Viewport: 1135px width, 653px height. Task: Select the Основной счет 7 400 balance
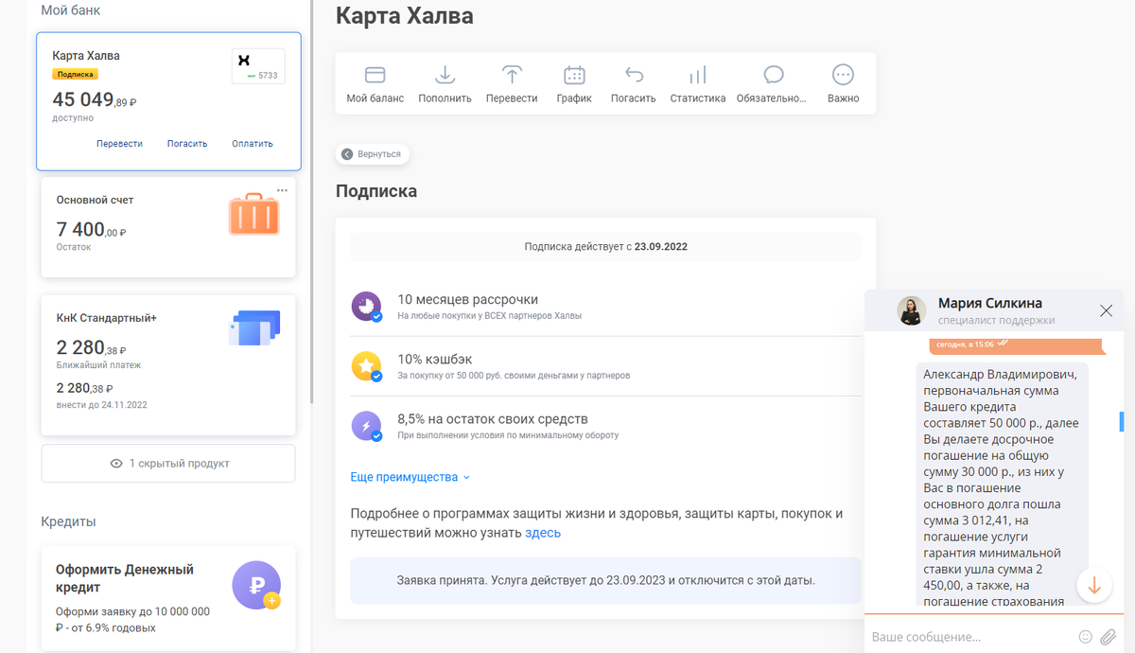click(x=91, y=229)
